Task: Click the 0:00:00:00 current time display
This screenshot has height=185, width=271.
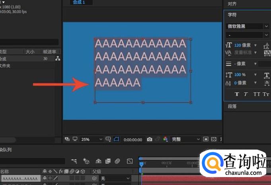Action: click(x=133, y=139)
